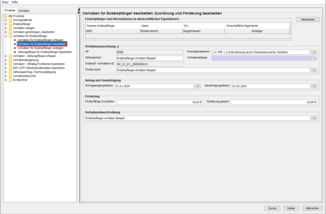Switch to the Prozesse tab
The height and width of the screenshot is (214, 326).
point(10,10)
